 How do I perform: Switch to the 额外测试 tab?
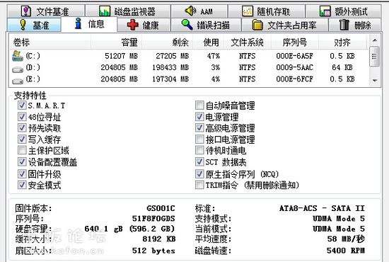(x=343, y=11)
